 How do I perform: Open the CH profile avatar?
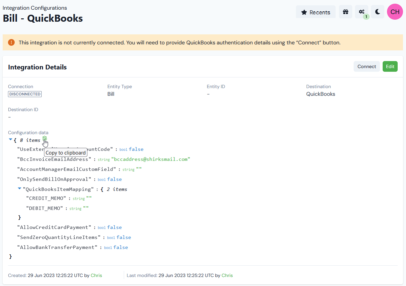pyautogui.click(x=395, y=11)
